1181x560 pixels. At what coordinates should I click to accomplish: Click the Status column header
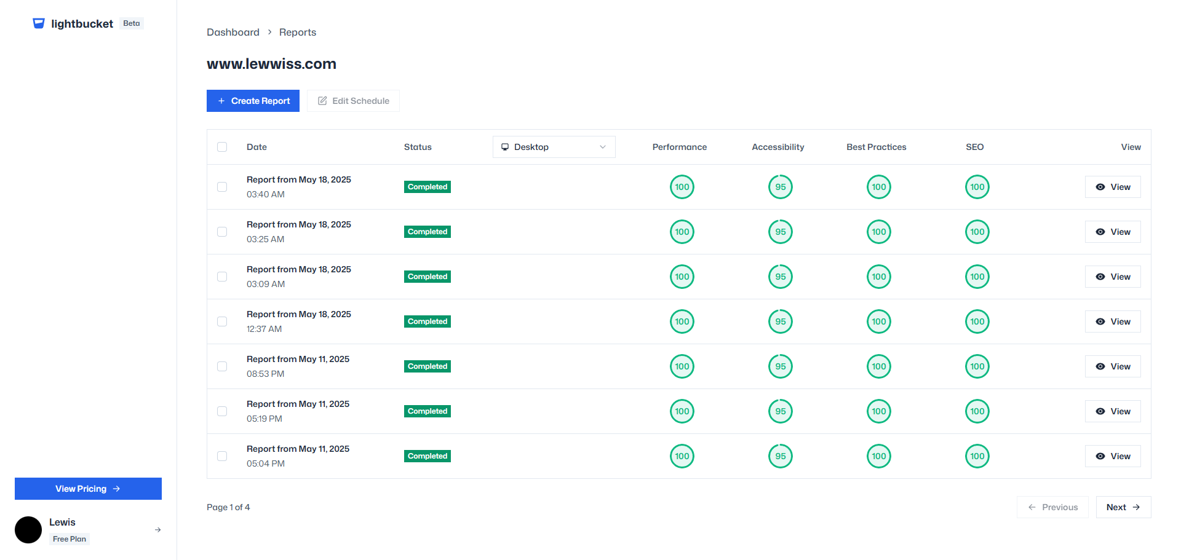click(x=418, y=147)
